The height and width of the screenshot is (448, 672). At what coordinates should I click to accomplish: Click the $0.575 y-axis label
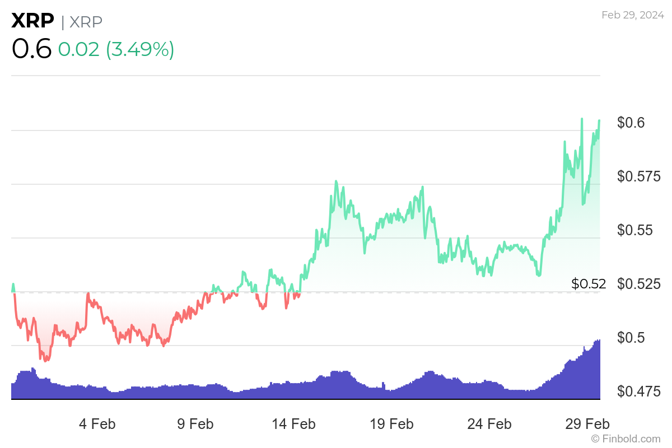point(639,176)
